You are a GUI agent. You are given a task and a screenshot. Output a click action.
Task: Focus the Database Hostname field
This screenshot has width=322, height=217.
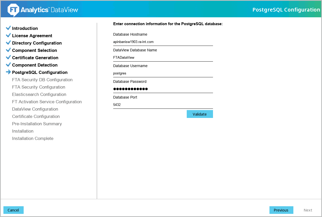tap(163, 42)
